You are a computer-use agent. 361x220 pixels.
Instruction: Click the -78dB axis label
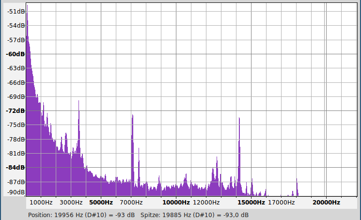(16, 140)
